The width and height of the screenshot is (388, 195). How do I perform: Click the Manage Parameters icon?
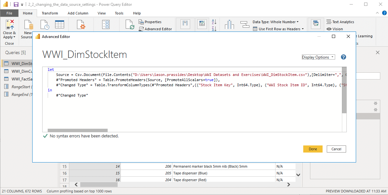pos(106,25)
